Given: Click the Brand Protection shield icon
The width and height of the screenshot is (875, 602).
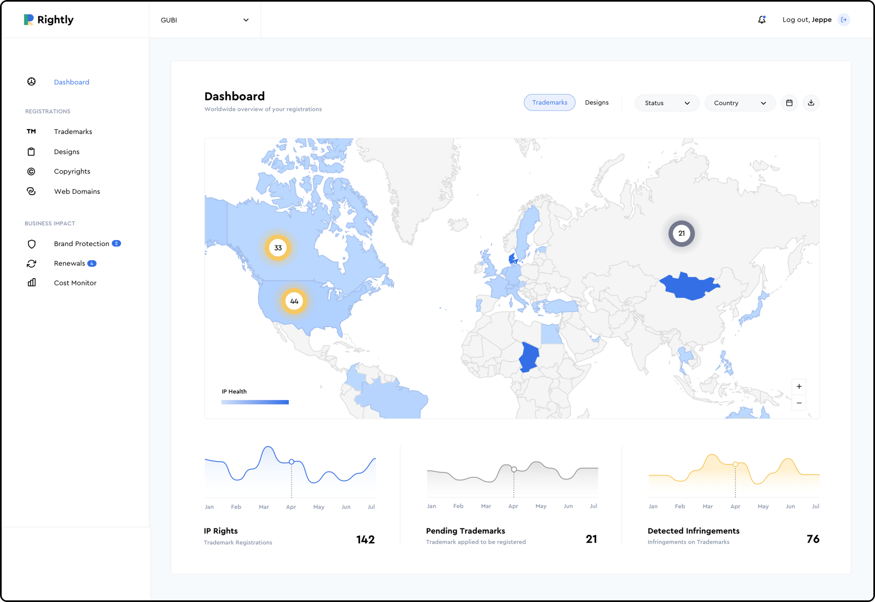Looking at the screenshot, I should tap(32, 244).
